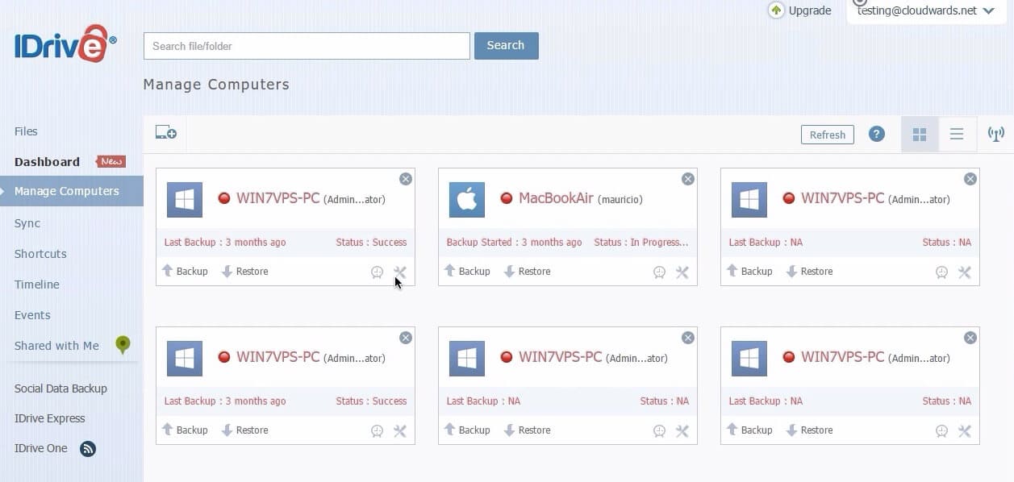1014x482 pixels.
Task: Click the Manage Computers page heading
Action: click(x=216, y=85)
